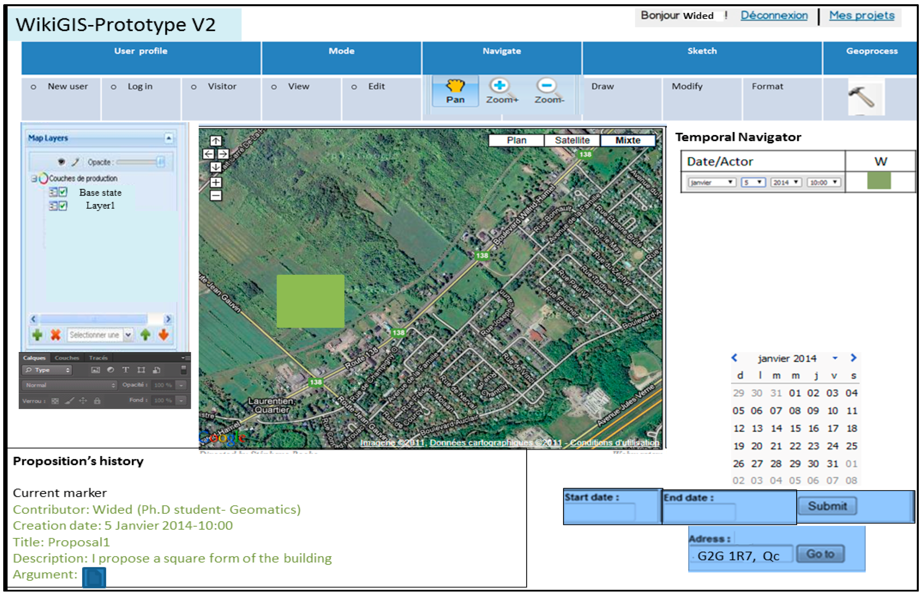Open the 10:00 time dropdown
The width and height of the screenshot is (924, 596).
tap(824, 182)
